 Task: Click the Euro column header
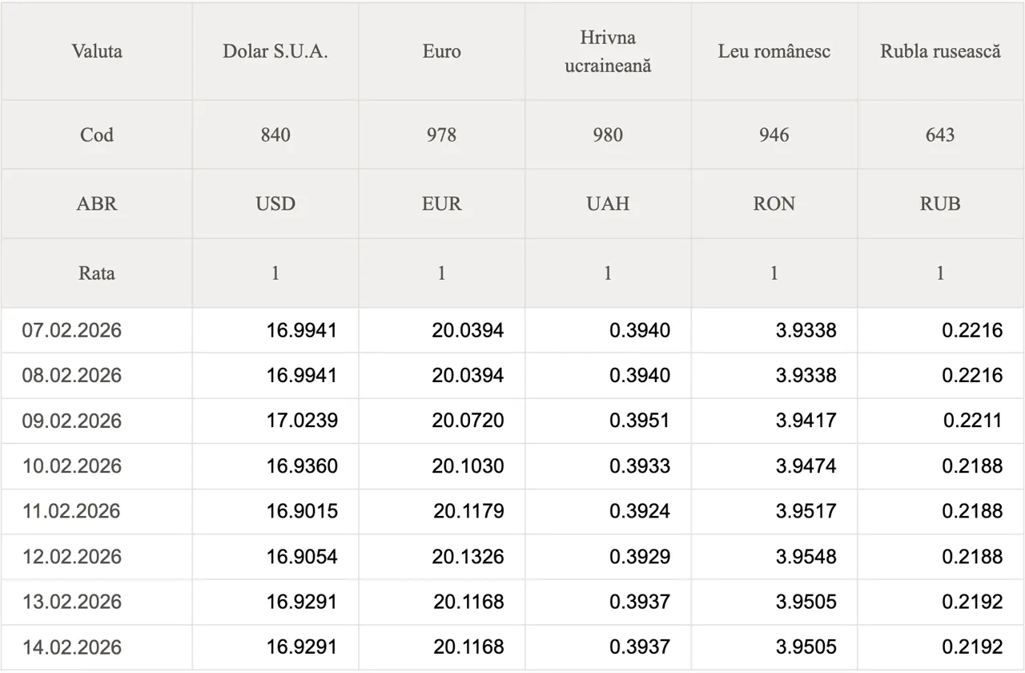click(x=441, y=51)
